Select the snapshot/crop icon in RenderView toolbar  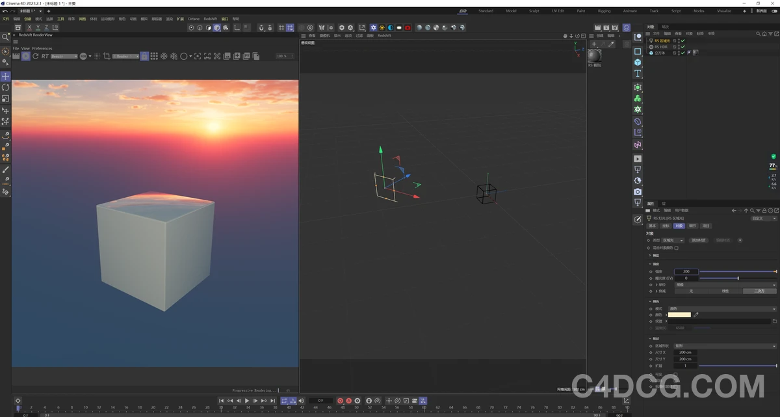click(x=107, y=56)
